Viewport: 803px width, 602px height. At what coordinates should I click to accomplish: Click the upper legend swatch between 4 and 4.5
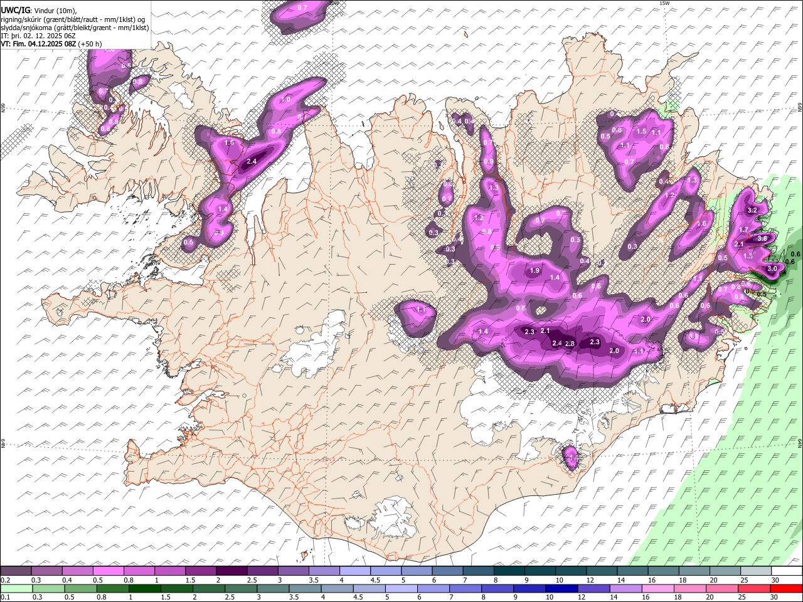point(356,571)
